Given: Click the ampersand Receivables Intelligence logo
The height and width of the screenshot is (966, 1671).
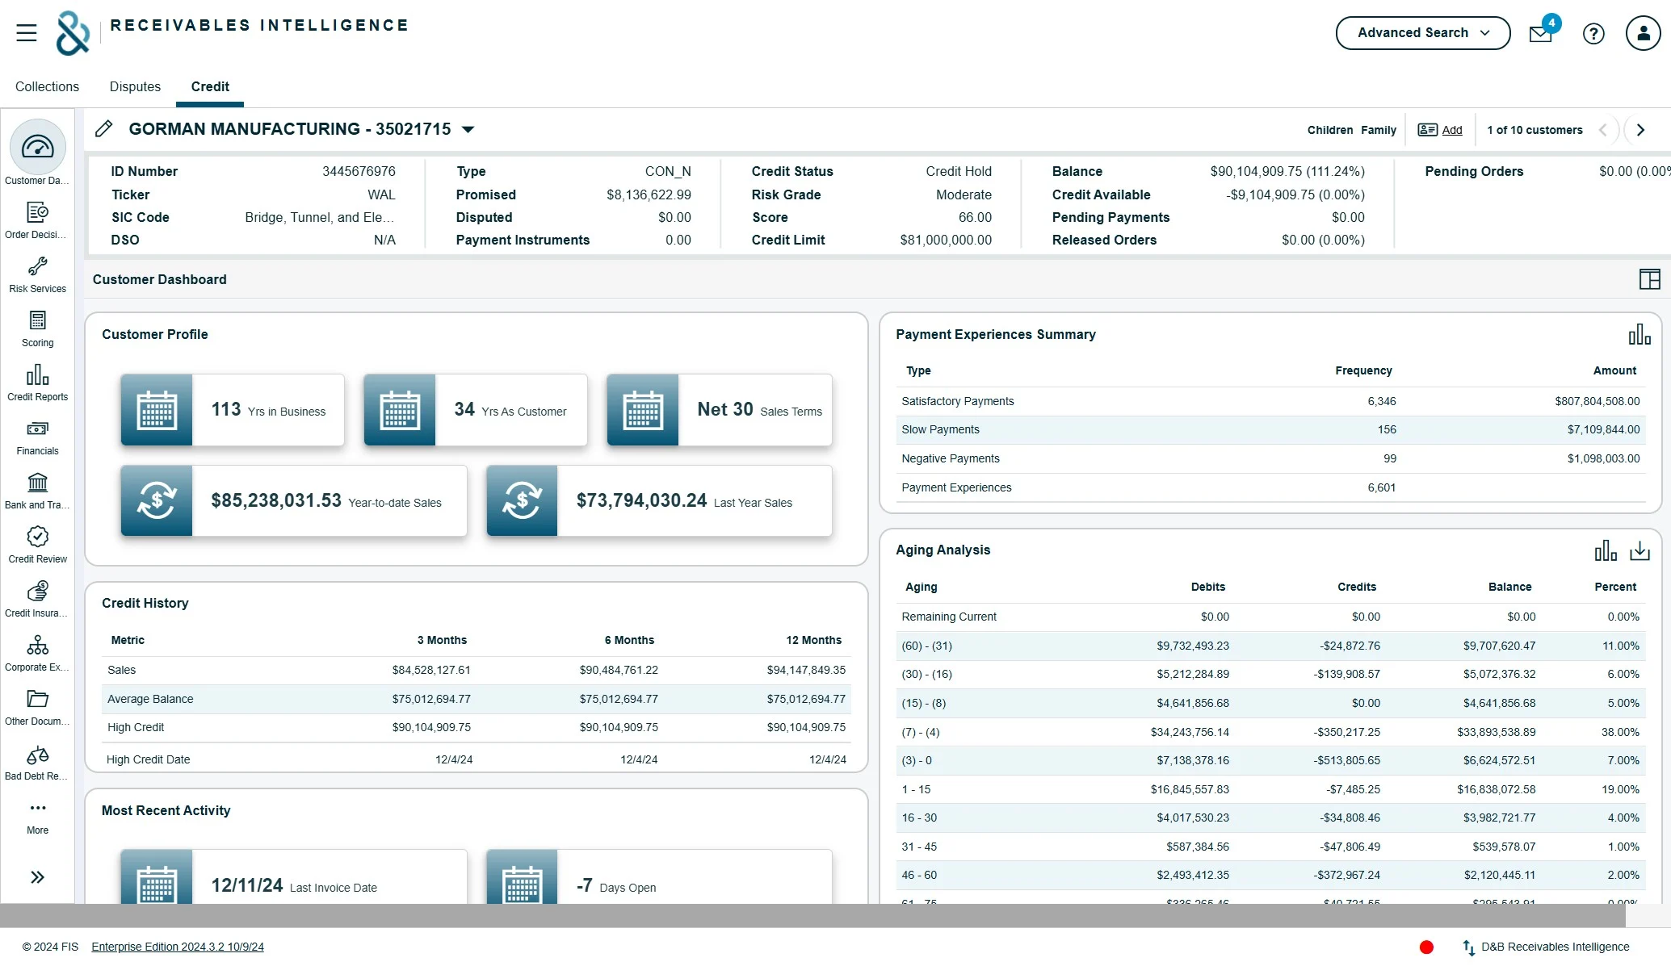Looking at the screenshot, I should tap(73, 33).
